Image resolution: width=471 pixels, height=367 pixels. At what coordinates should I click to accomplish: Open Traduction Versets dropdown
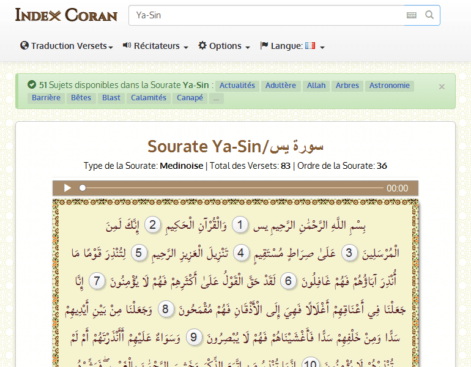coord(67,46)
